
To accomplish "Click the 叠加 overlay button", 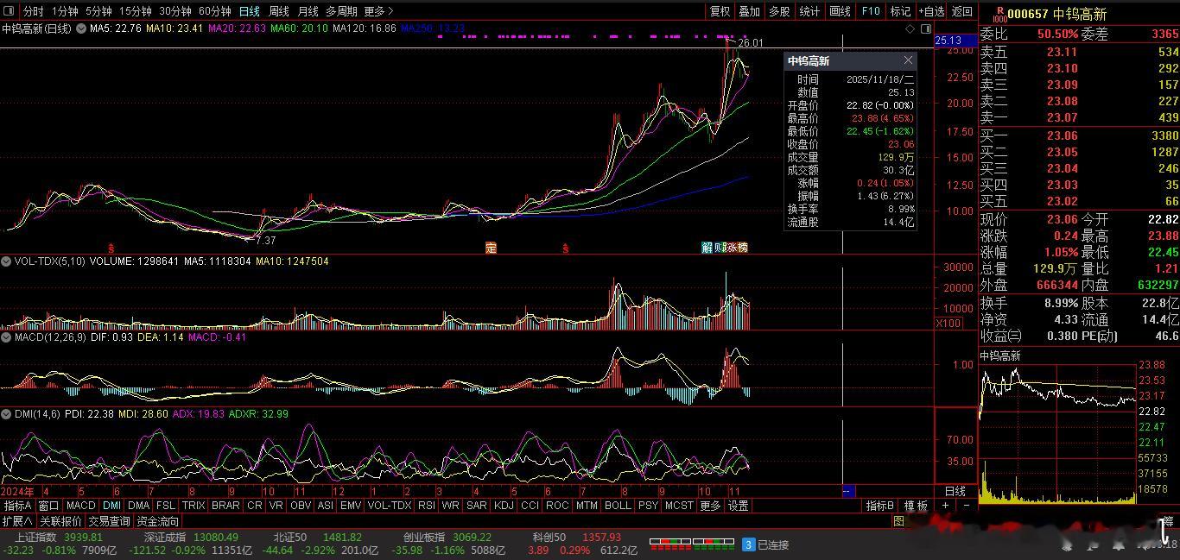I will pyautogui.click(x=750, y=11).
